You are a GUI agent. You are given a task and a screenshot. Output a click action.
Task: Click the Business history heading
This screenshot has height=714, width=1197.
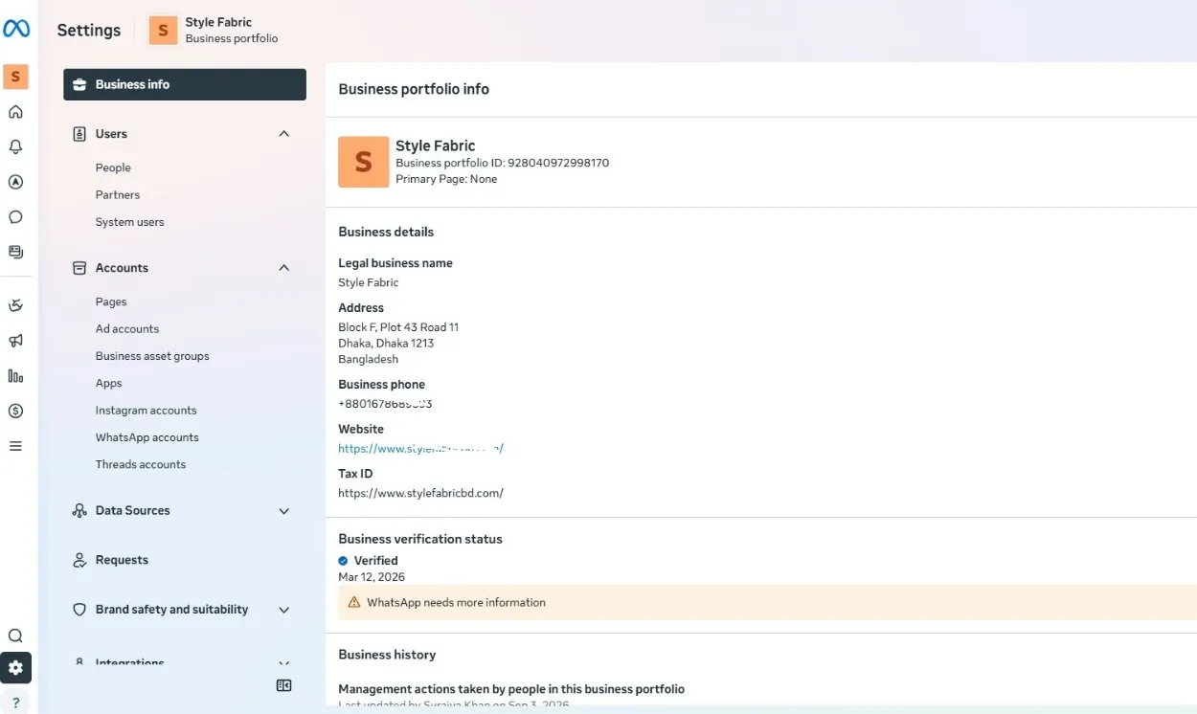point(387,655)
